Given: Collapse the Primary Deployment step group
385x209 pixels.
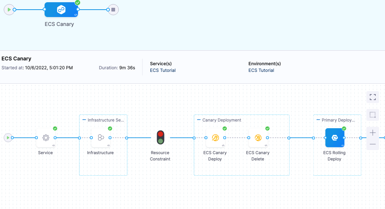Looking at the screenshot, I should tap(319, 120).
